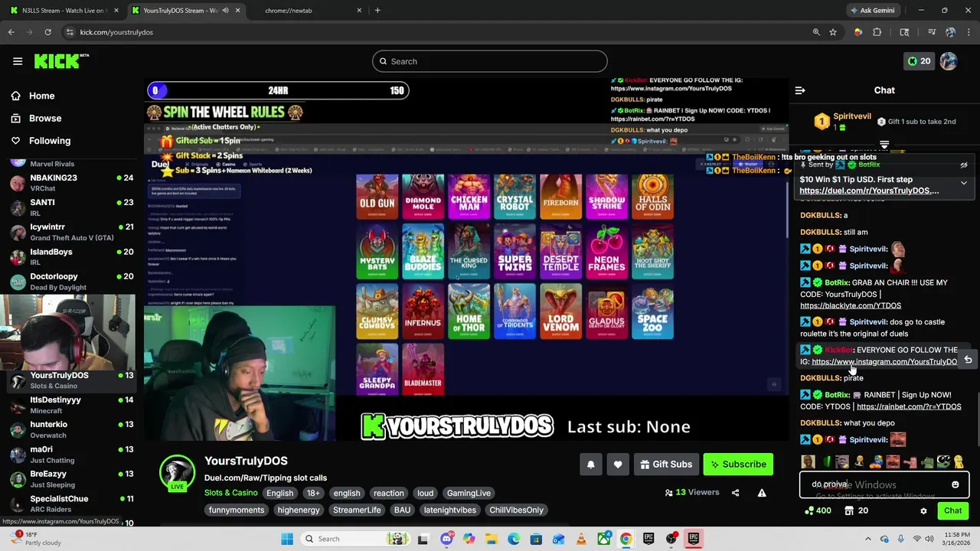The width and height of the screenshot is (980, 551).
Task: Open Chrome extensions puzzle icon
Action: point(877,32)
